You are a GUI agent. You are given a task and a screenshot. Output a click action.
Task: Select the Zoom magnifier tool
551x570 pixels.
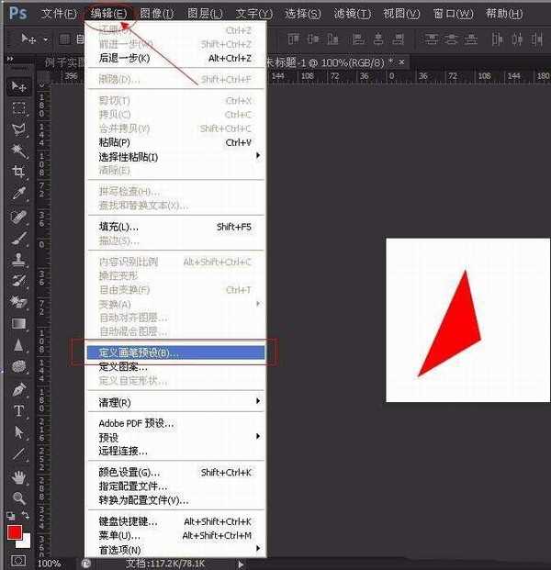coord(18,497)
